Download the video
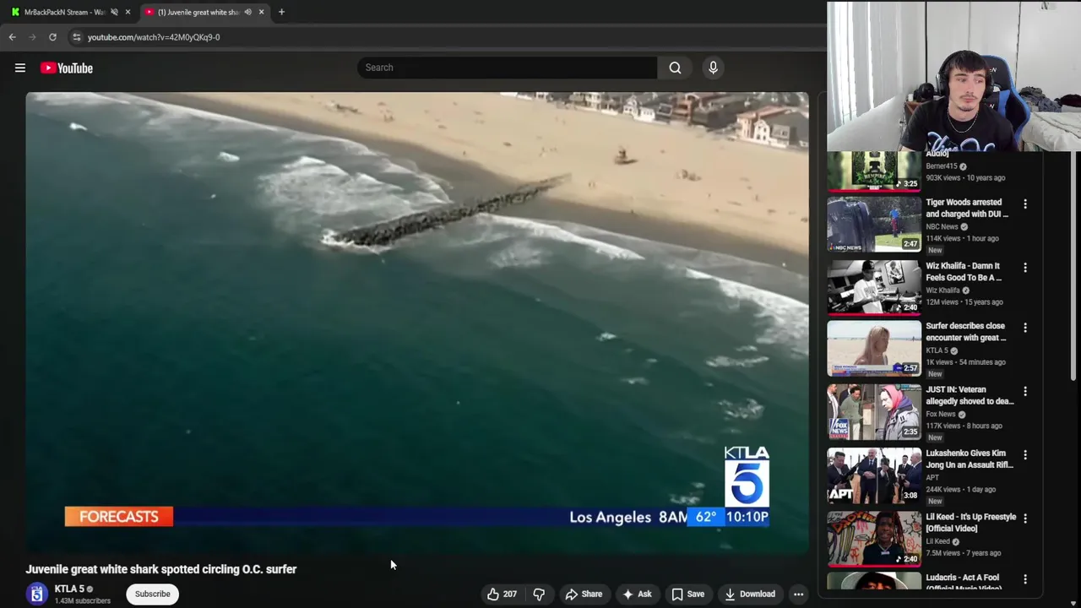 pos(750,594)
